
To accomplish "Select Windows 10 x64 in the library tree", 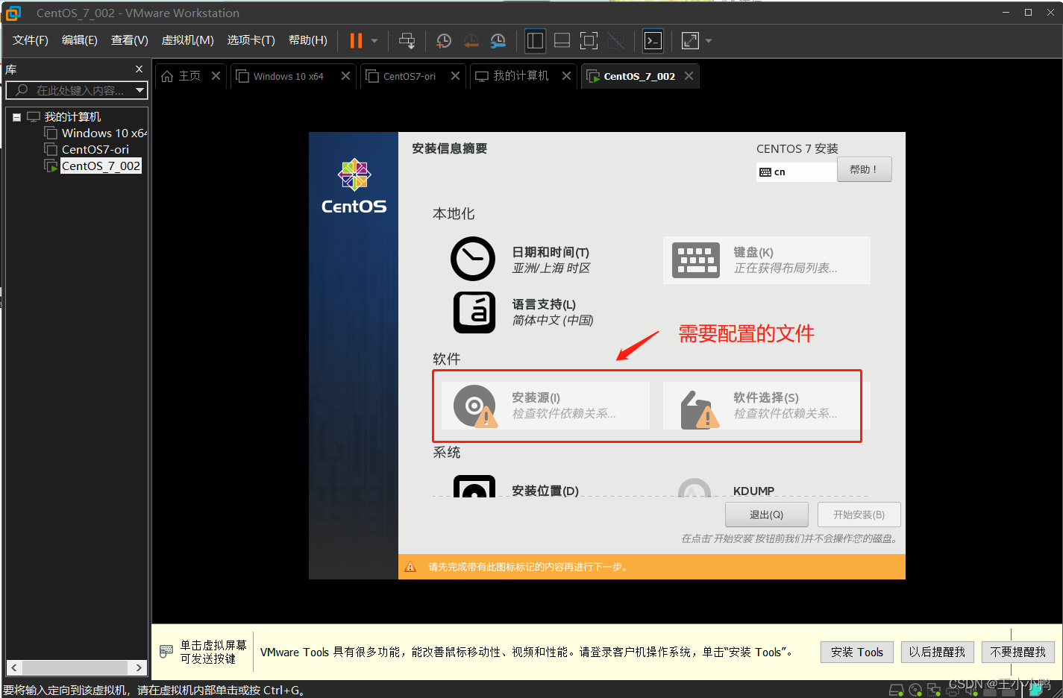I will pos(104,133).
